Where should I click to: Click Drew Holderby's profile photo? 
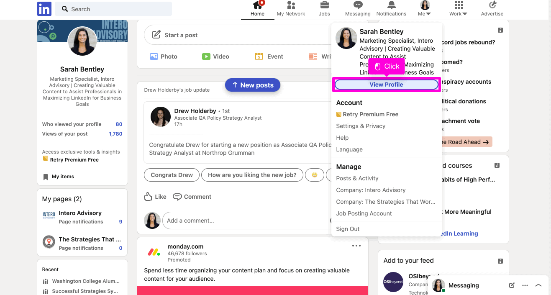click(x=161, y=117)
